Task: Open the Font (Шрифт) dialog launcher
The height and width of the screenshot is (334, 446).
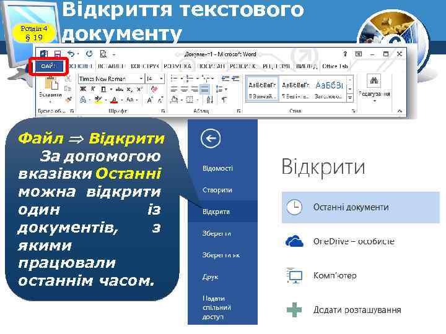Action: click(x=163, y=111)
